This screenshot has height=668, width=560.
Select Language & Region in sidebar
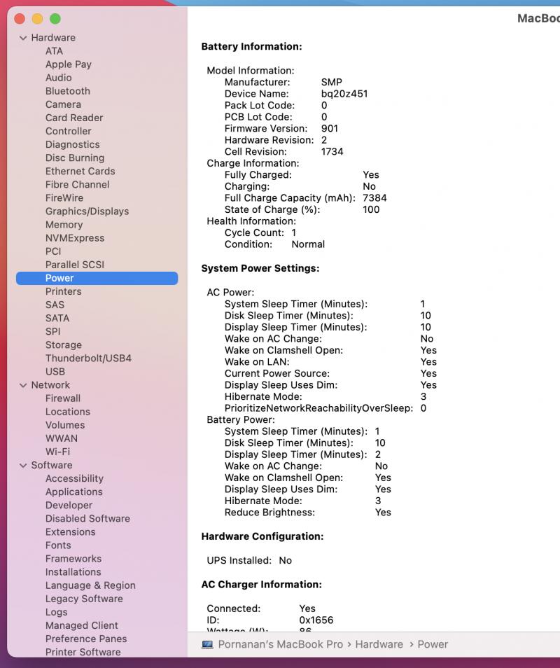[90, 585]
